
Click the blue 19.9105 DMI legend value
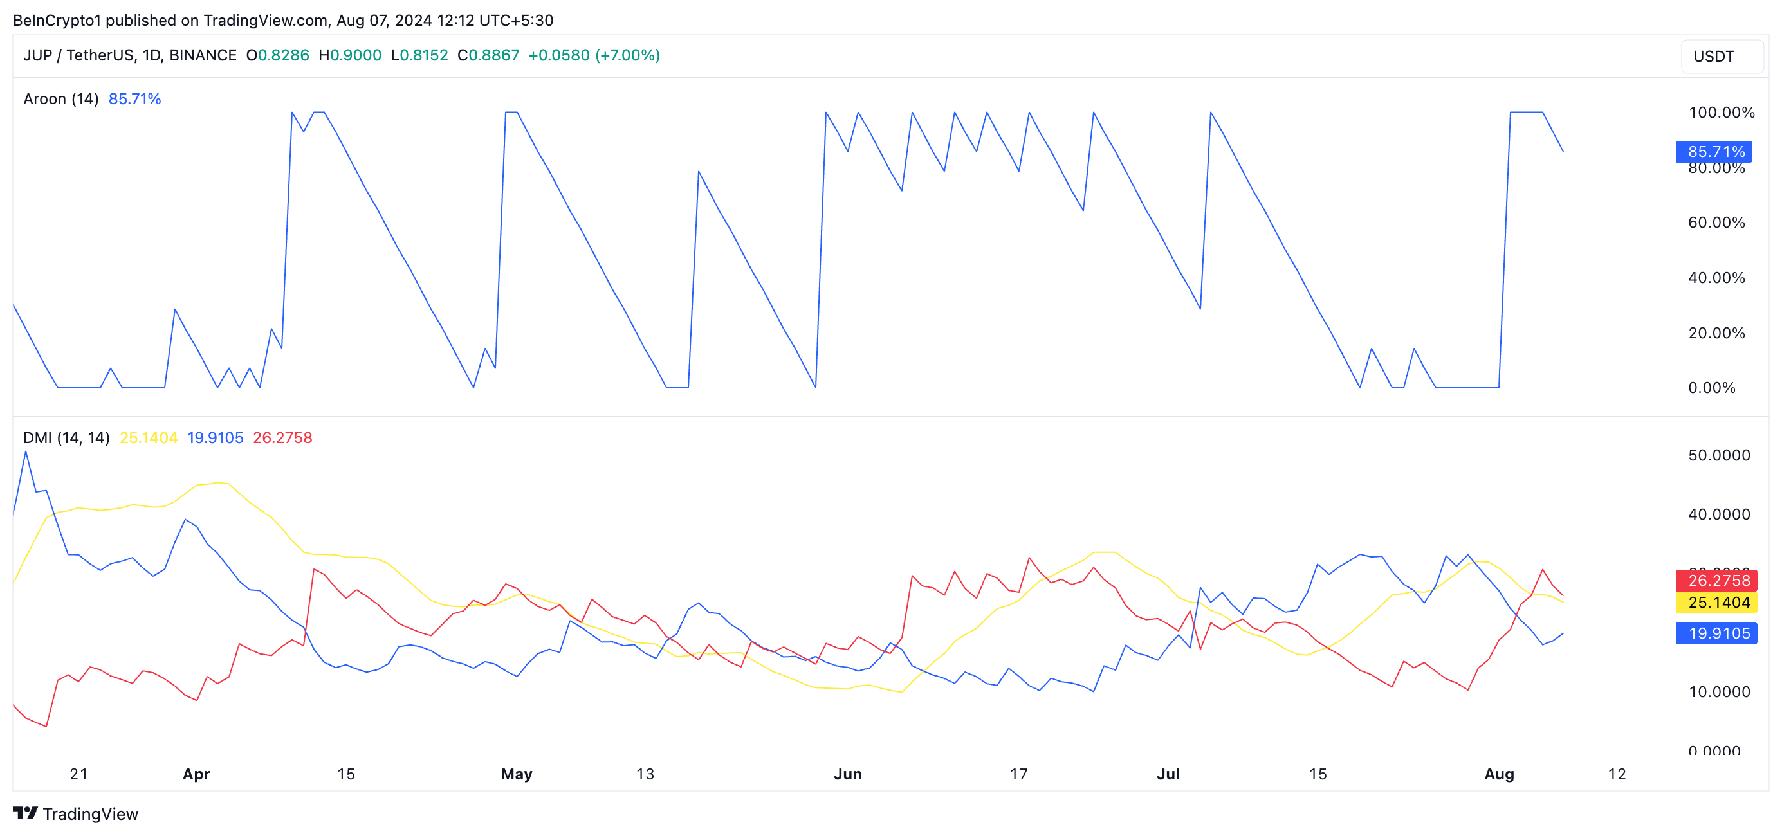click(215, 438)
